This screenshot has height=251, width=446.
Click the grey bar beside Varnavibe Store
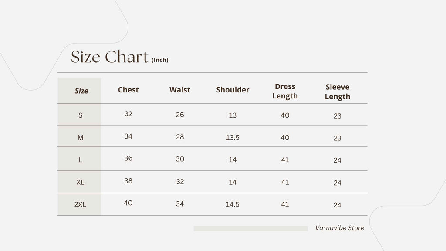[251, 228]
